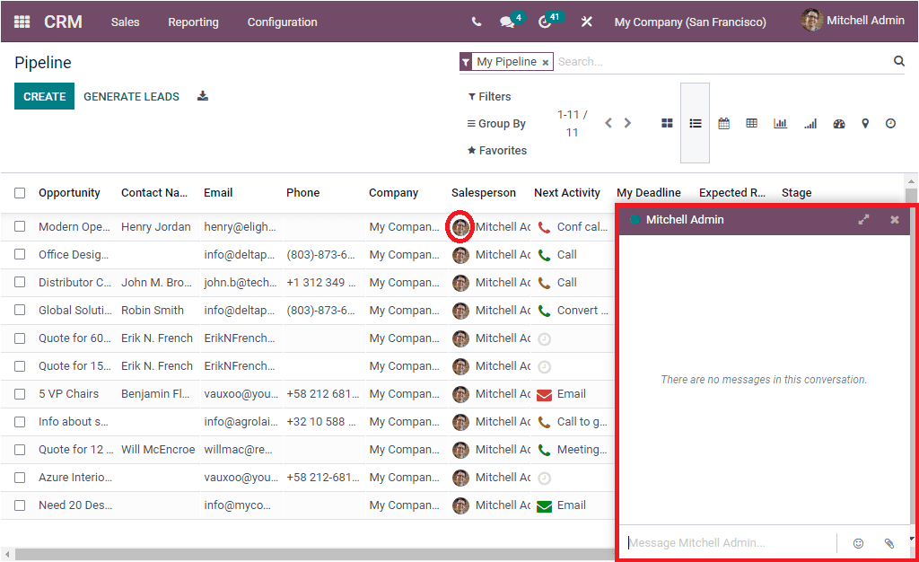Open the Reporting menu
The image size is (919, 562).
tap(193, 22)
